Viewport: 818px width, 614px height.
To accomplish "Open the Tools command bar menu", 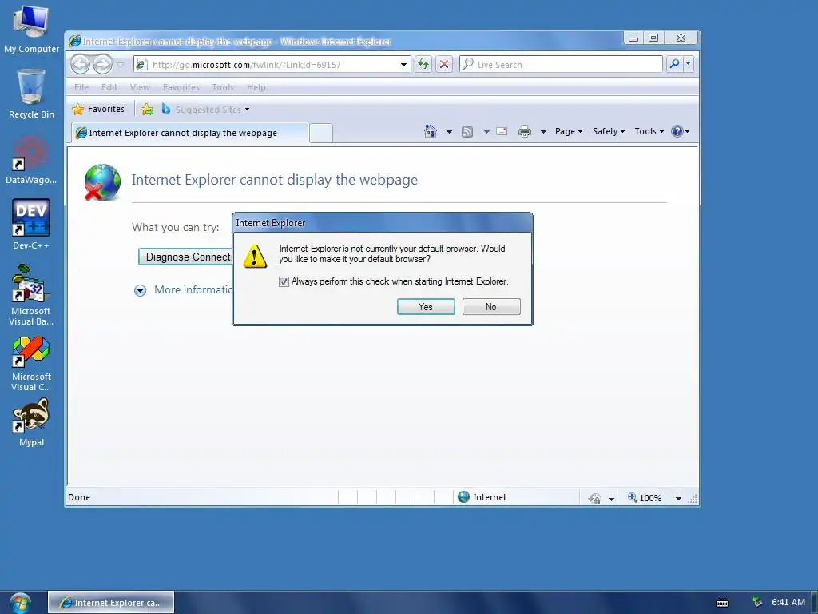I will pyautogui.click(x=649, y=132).
